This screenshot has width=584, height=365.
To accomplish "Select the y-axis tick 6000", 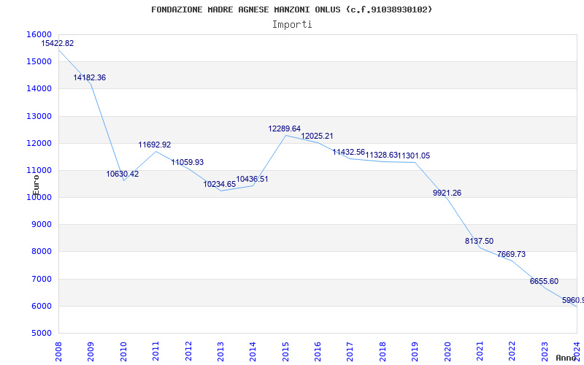I will coord(41,307).
